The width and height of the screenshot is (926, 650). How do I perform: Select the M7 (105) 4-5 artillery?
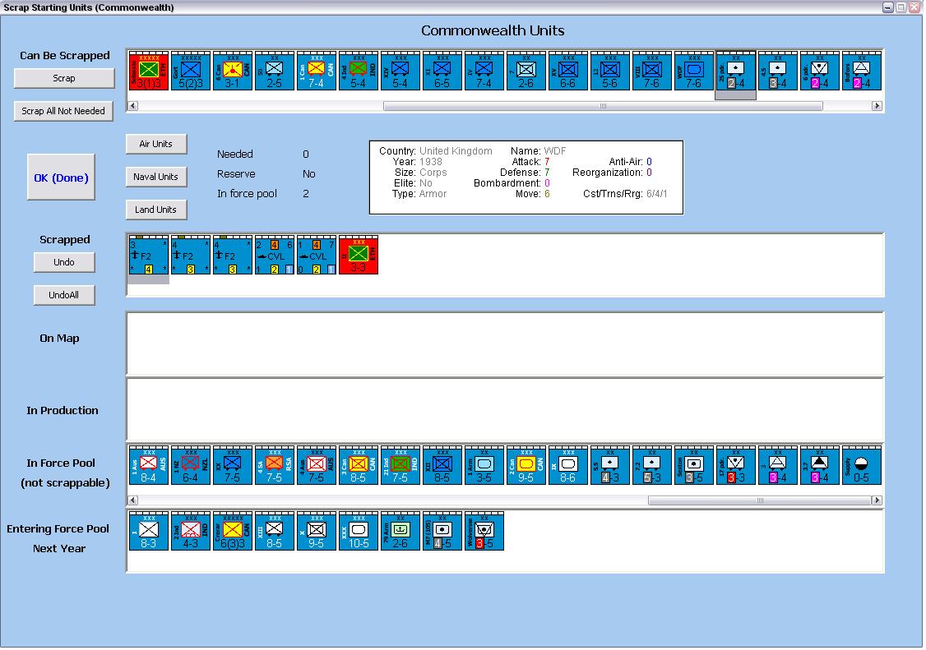pyautogui.click(x=442, y=531)
